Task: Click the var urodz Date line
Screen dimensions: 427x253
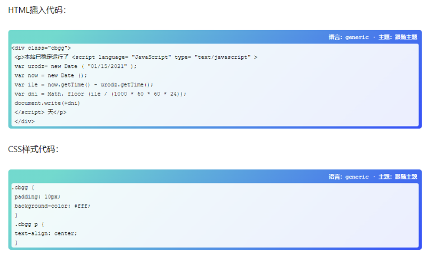Action: 76,66
